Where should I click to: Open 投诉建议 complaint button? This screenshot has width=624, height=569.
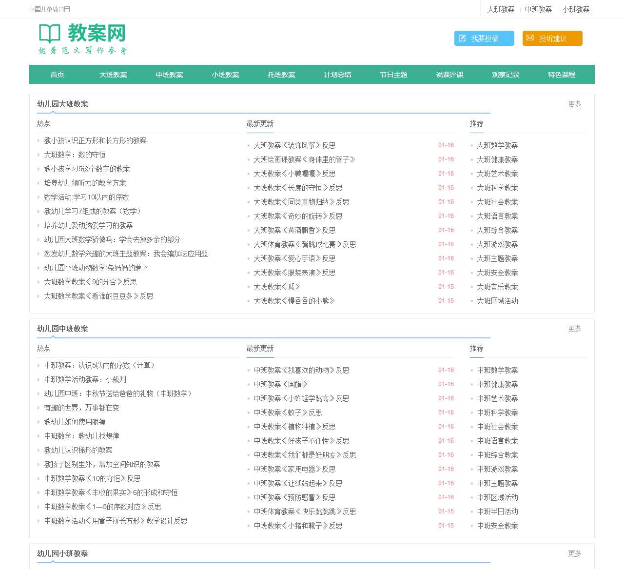click(552, 39)
